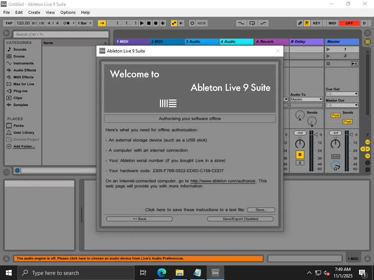Toggle the Arrangement Loop switch

point(252,23)
